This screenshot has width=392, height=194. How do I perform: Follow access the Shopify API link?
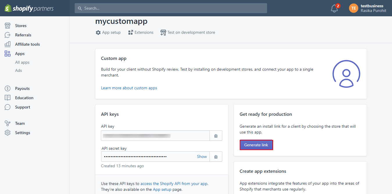point(174,184)
